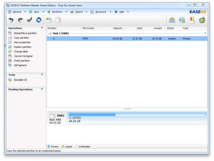Click the Primary legend color swatch
Viewport: 214px width, 161px height.
click(x=49, y=147)
